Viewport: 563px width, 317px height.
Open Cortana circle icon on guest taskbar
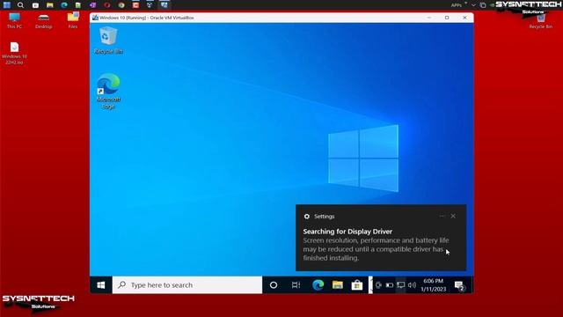point(274,285)
